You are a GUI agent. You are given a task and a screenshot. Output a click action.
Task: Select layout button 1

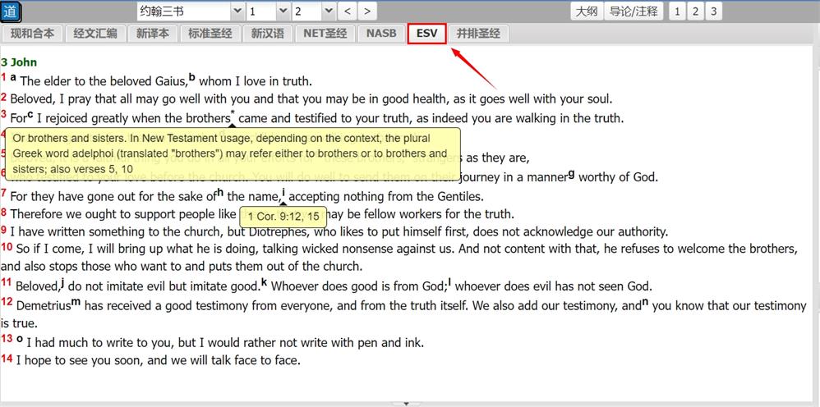(677, 11)
